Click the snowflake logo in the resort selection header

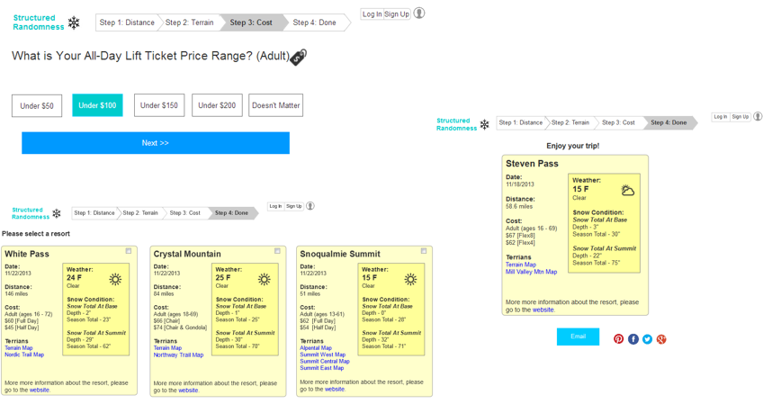pos(57,213)
